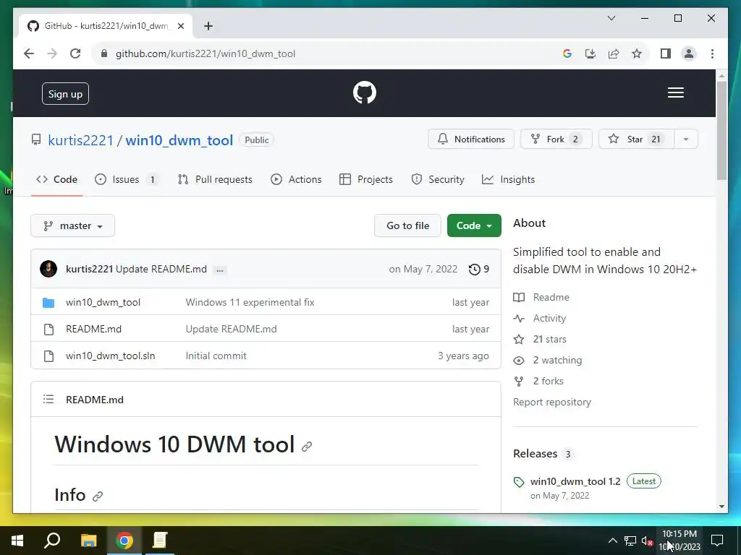741x555 pixels.
Task: View commit history clock icon with 9 commits
Action: point(479,269)
